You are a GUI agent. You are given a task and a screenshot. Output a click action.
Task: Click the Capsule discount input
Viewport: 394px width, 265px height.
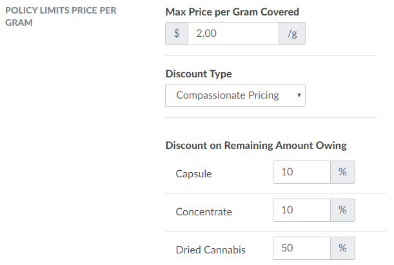(x=302, y=173)
